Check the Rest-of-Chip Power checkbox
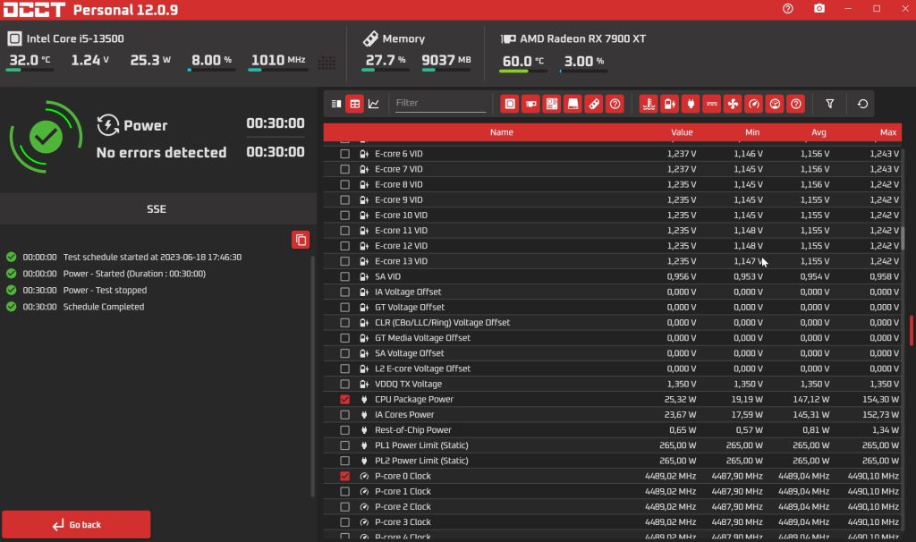This screenshot has width=916, height=542. click(344, 430)
